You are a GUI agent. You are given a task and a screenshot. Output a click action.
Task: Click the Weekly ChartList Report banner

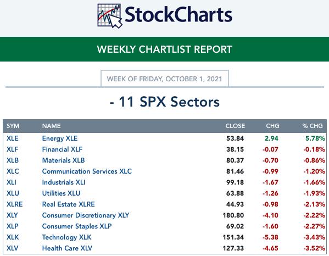(165, 49)
